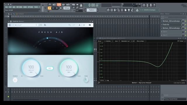Open the FILE menu
The image size is (187, 105).
(x=6, y=7)
